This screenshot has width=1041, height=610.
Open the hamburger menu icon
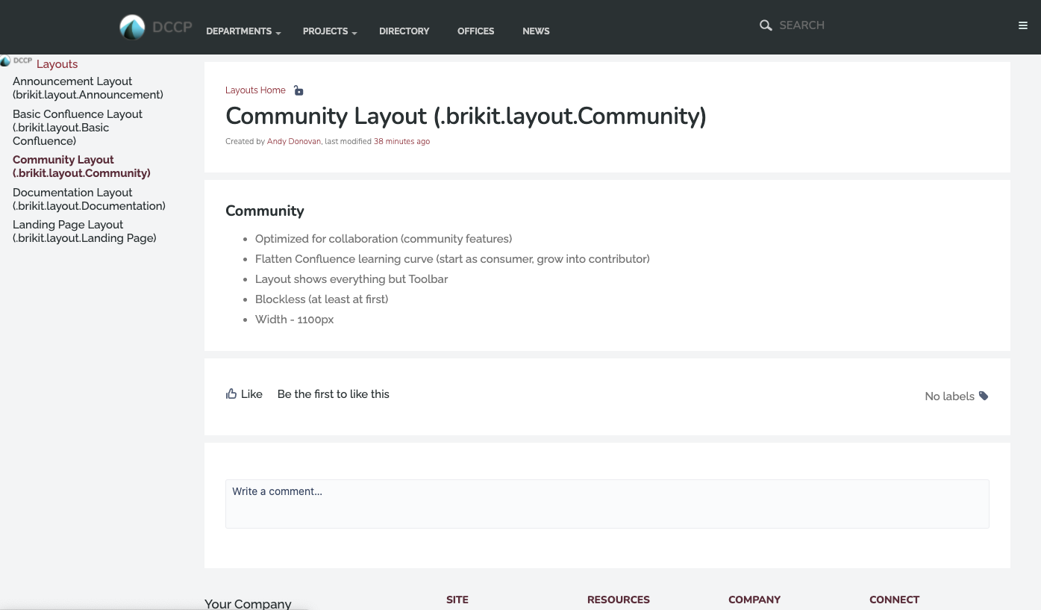point(1023,25)
